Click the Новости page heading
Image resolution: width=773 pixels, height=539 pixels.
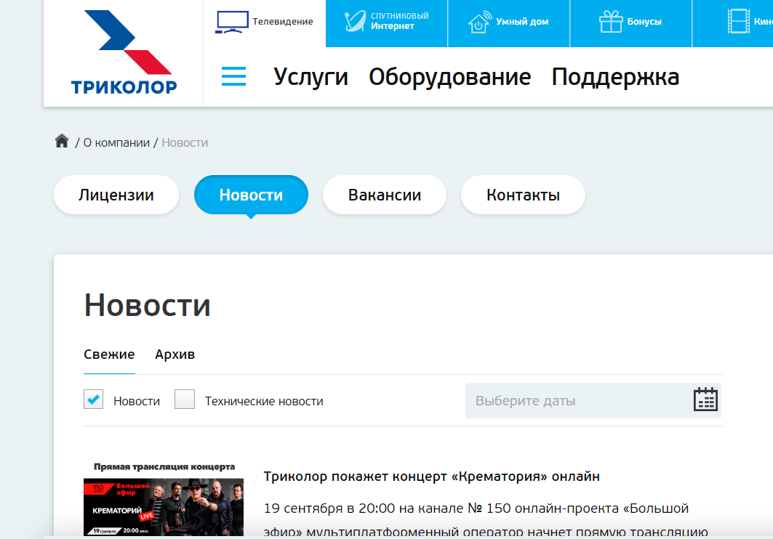point(148,305)
